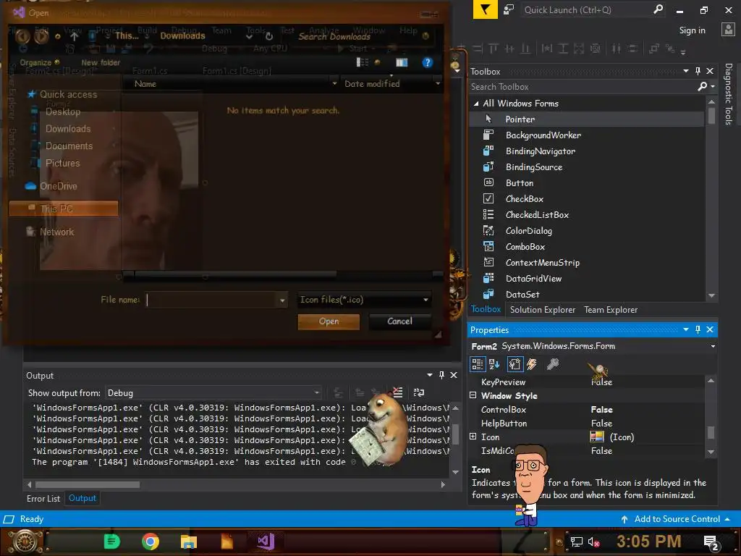Click Add to Source Control

pos(677,519)
